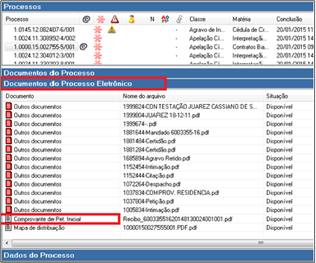316x263 pixels.
Task: Expand the Documentos do Processo panel
Action: 157,73
